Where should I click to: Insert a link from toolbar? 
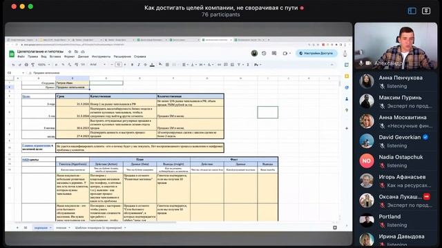(x=219, y=65)
